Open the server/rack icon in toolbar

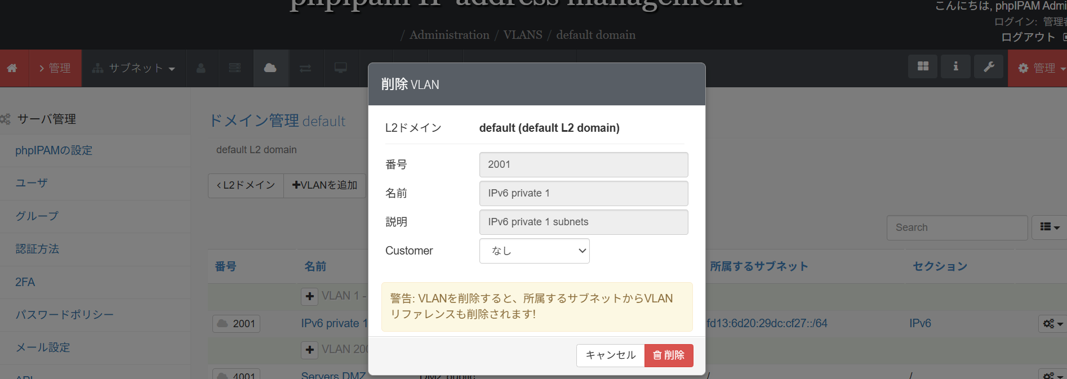pos(235,68)
